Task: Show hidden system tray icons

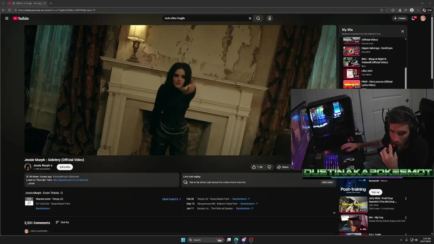Action: (x=401, y=240)
